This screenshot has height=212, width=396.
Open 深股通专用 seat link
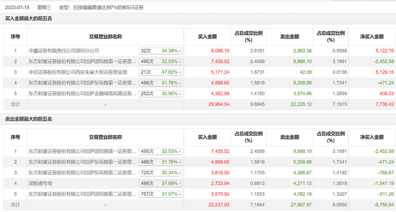pyautogui.click(x=40, y=184)
